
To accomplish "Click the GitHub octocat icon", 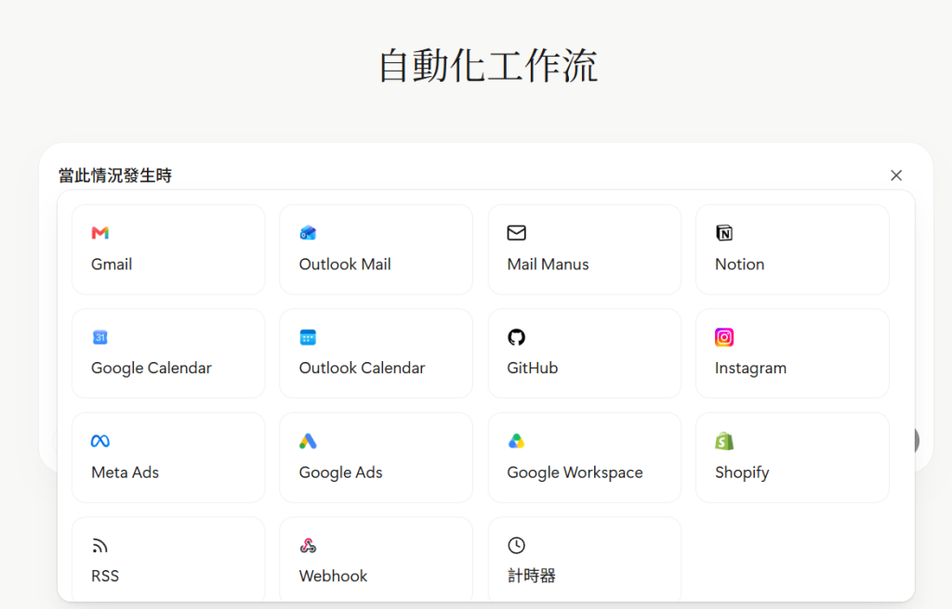I will click(517, 337).
